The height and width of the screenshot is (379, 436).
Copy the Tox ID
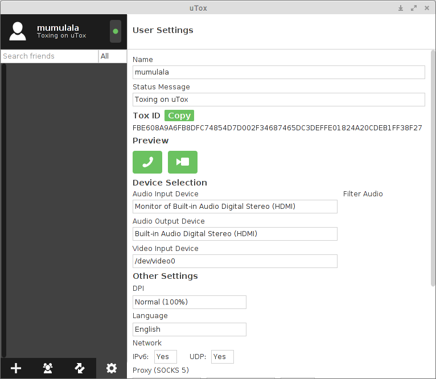(179, 116)
